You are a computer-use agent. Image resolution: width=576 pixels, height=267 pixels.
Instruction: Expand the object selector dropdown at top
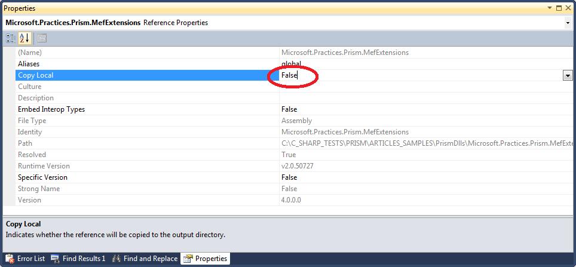pos(568,23)
